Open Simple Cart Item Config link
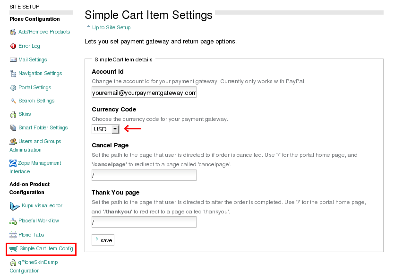The image size is (394, 280). pos(46,249)
